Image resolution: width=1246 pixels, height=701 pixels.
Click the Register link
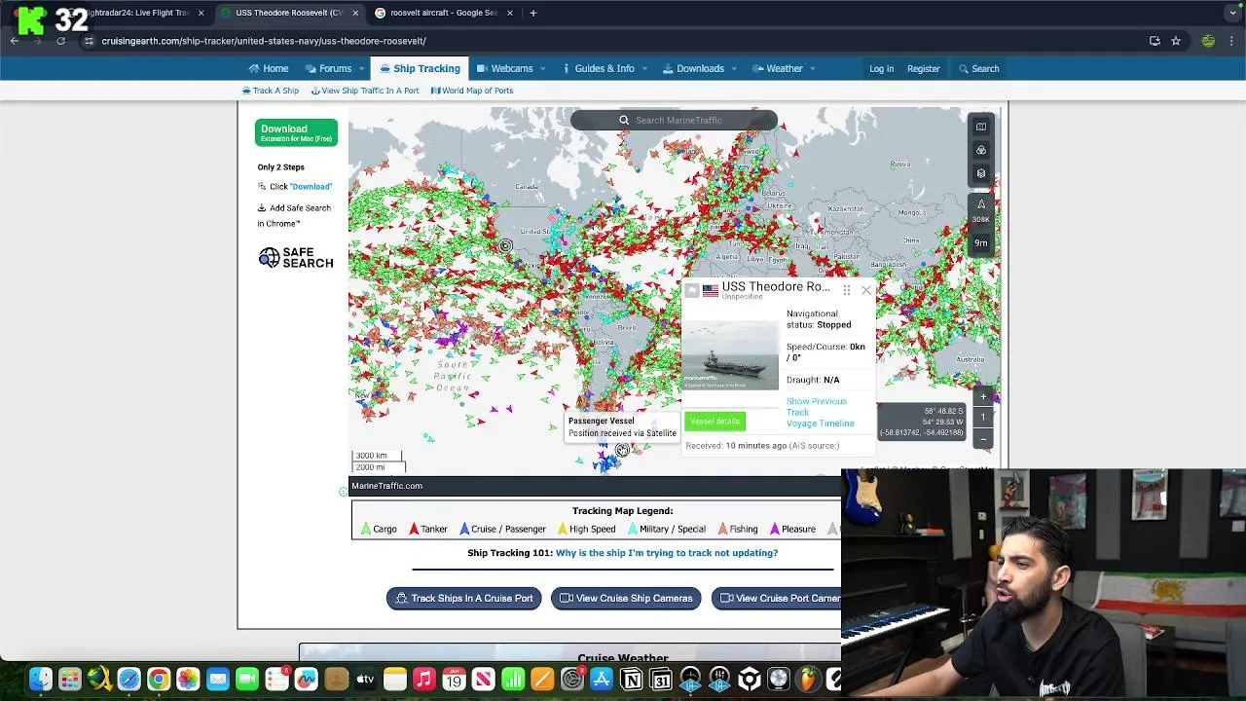point(924,68)
